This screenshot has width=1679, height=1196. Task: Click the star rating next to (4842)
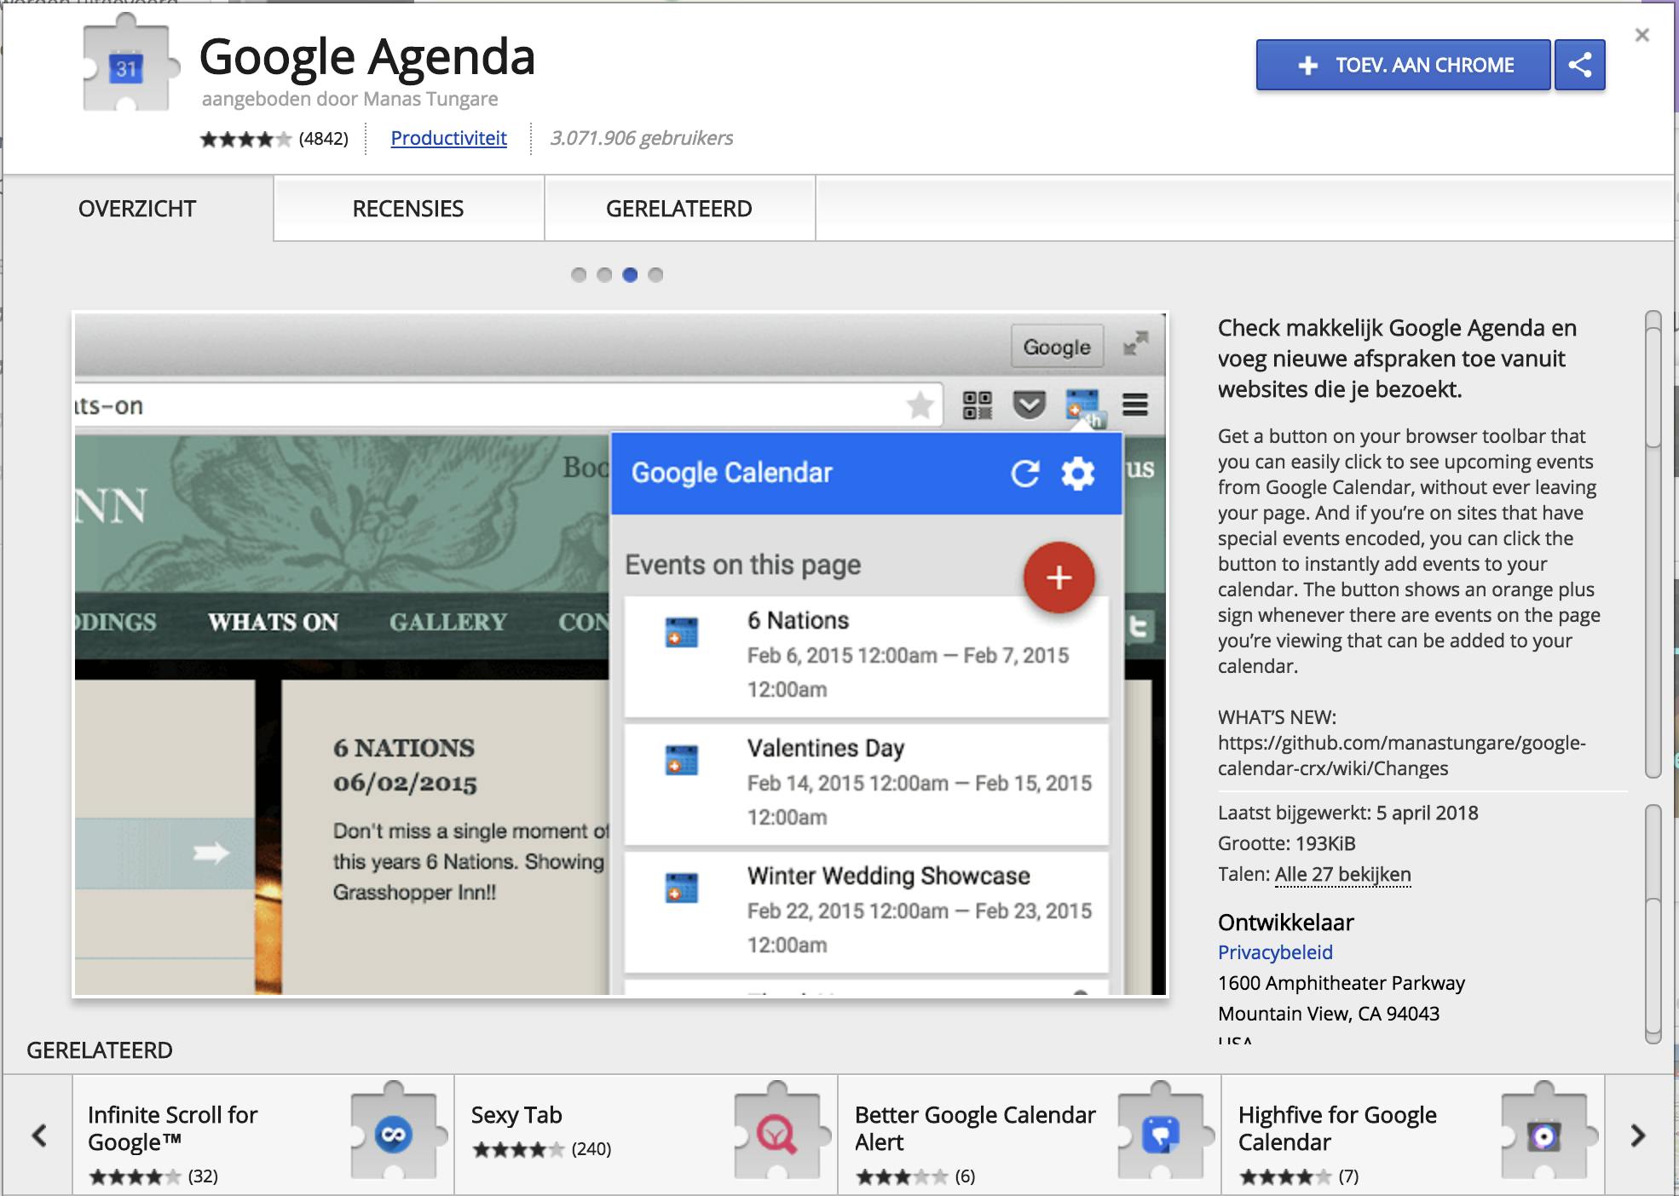pyautogui.click(x=245, y=139)
